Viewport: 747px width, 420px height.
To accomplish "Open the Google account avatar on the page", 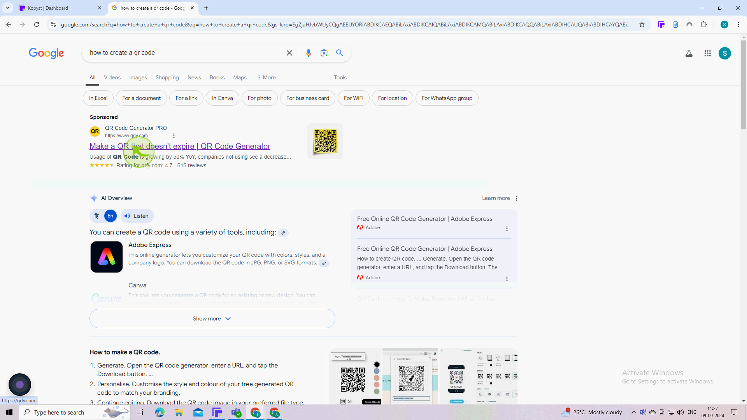I will (x=725, y=53).
